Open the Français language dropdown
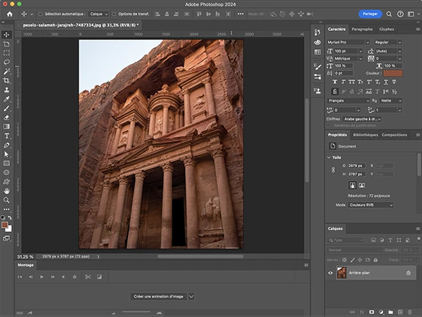This screenshot has height=317, width=422. 349,101
